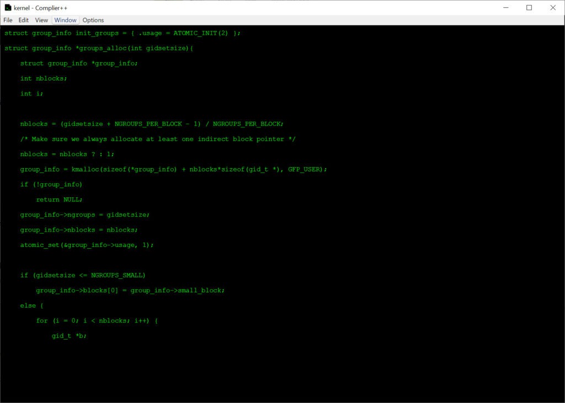Image resolution: width=565 pixels, height=403 pixels.
Task: Click the 'nblocks = nblocks ? : 1;' line
Action: 67,154
